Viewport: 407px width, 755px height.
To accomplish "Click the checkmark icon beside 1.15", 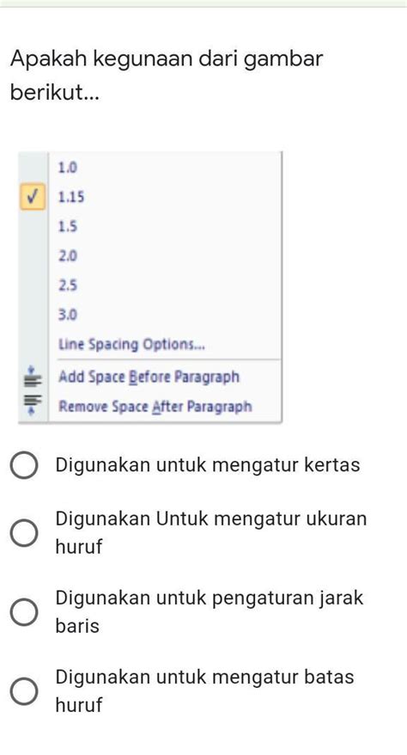I will [33, 197].
